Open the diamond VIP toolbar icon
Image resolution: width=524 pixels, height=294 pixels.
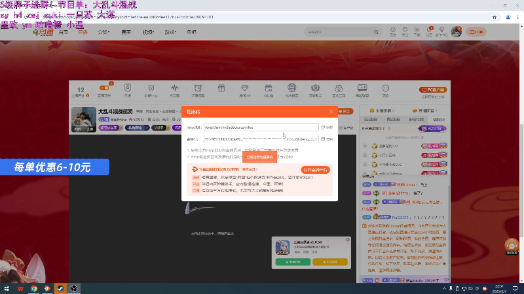244,90
